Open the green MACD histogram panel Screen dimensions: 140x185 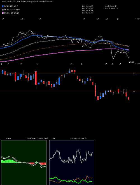pos(24,163)
